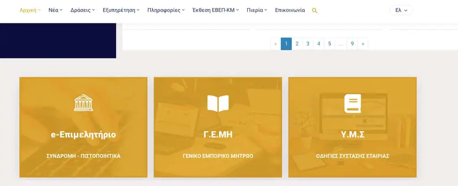Screen dimensions: 458x186
Task: Jump to pagination page 9
Action: [352, 44]
